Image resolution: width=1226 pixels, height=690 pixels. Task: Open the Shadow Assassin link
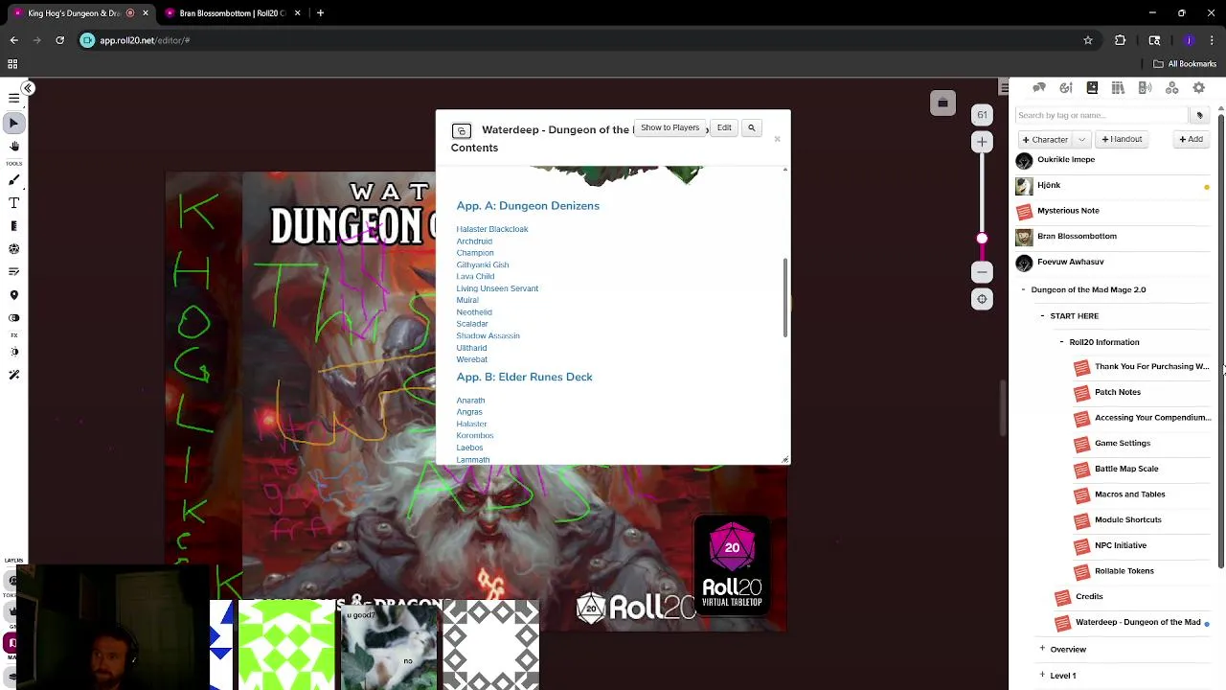coord(488,335)
